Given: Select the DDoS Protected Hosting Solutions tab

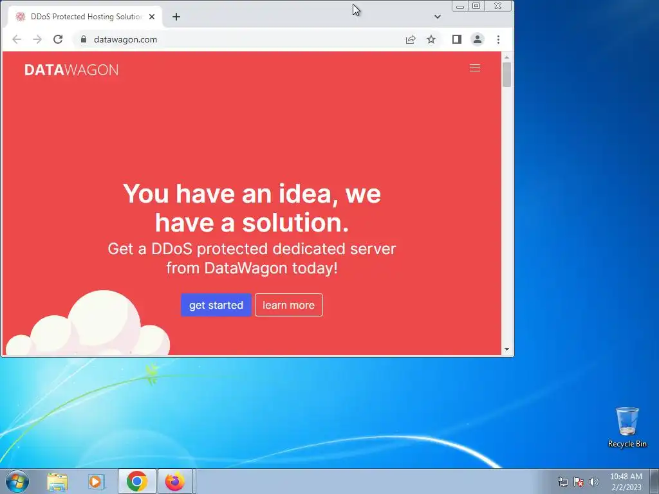Looking at the screenshot, I should point(86,17).
